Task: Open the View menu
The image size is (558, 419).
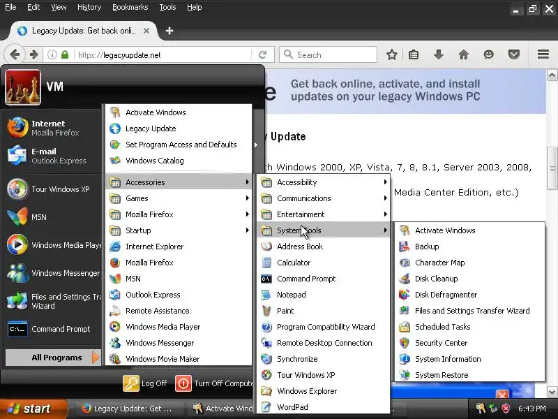Action: pos(59,7)
